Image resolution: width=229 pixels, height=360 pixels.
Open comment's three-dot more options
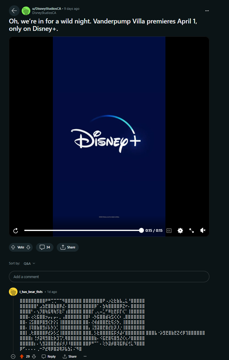[85, 356]
